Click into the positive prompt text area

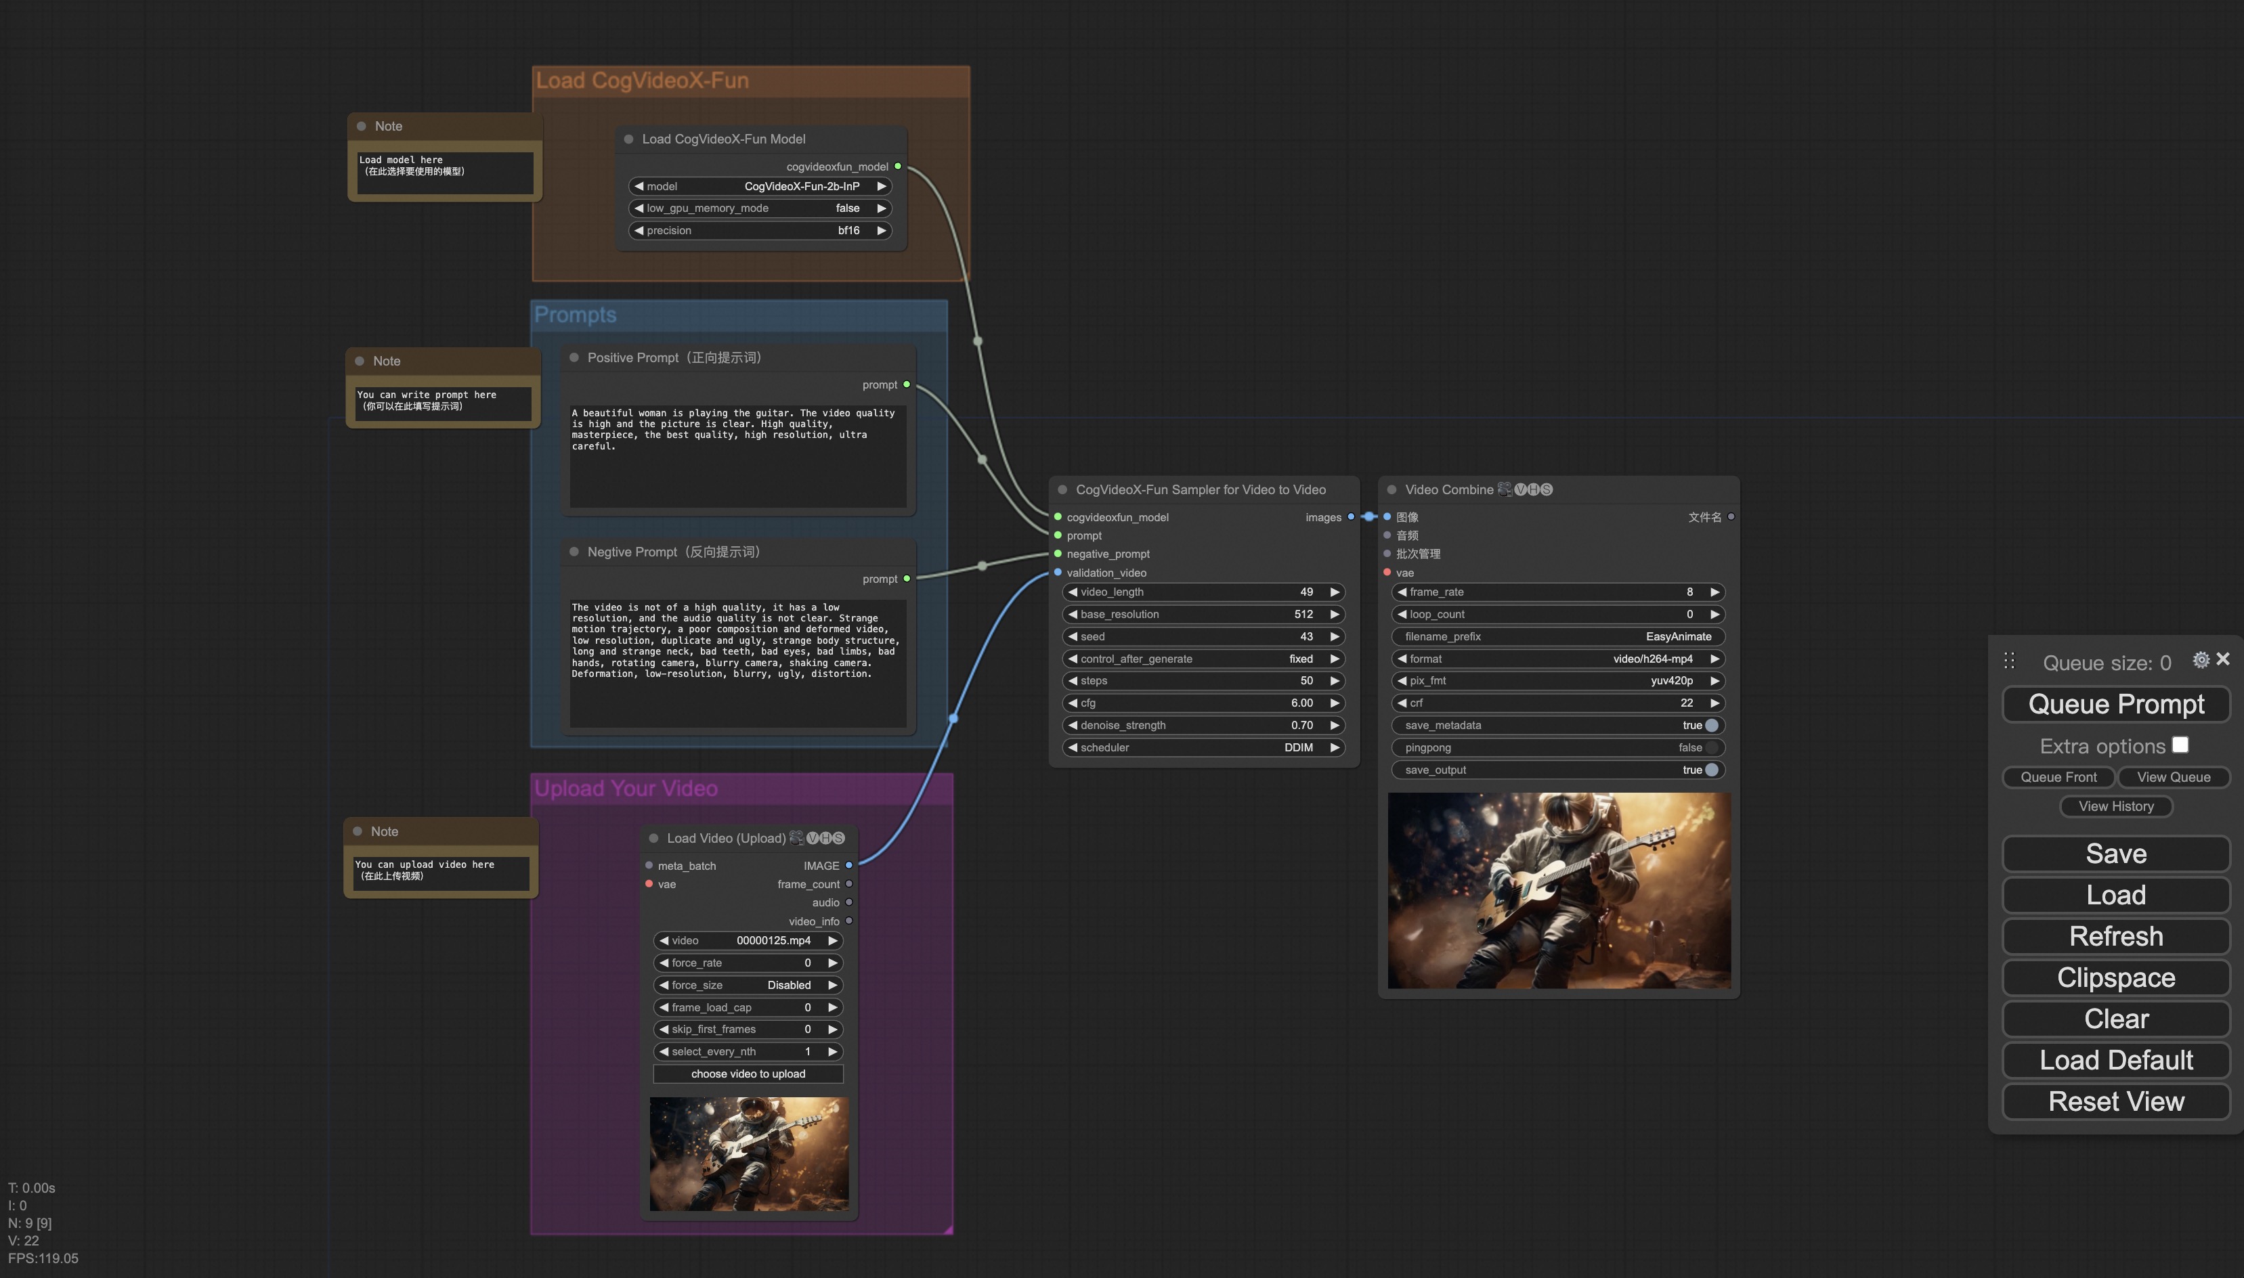[737, 456]
